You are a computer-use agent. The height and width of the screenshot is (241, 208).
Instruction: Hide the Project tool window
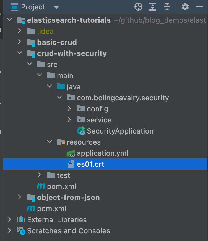200,7
